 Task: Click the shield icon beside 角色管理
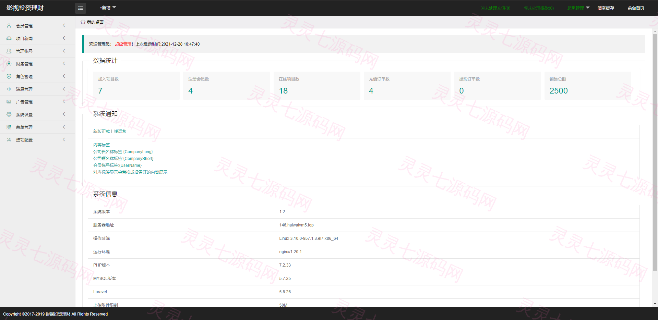click(9, 76)
